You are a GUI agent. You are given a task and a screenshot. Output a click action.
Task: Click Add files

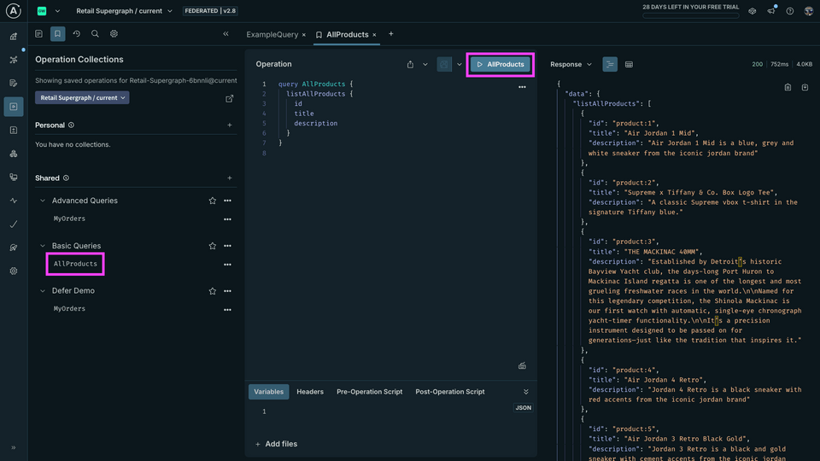pyautogui.click(x=276, y=444)
